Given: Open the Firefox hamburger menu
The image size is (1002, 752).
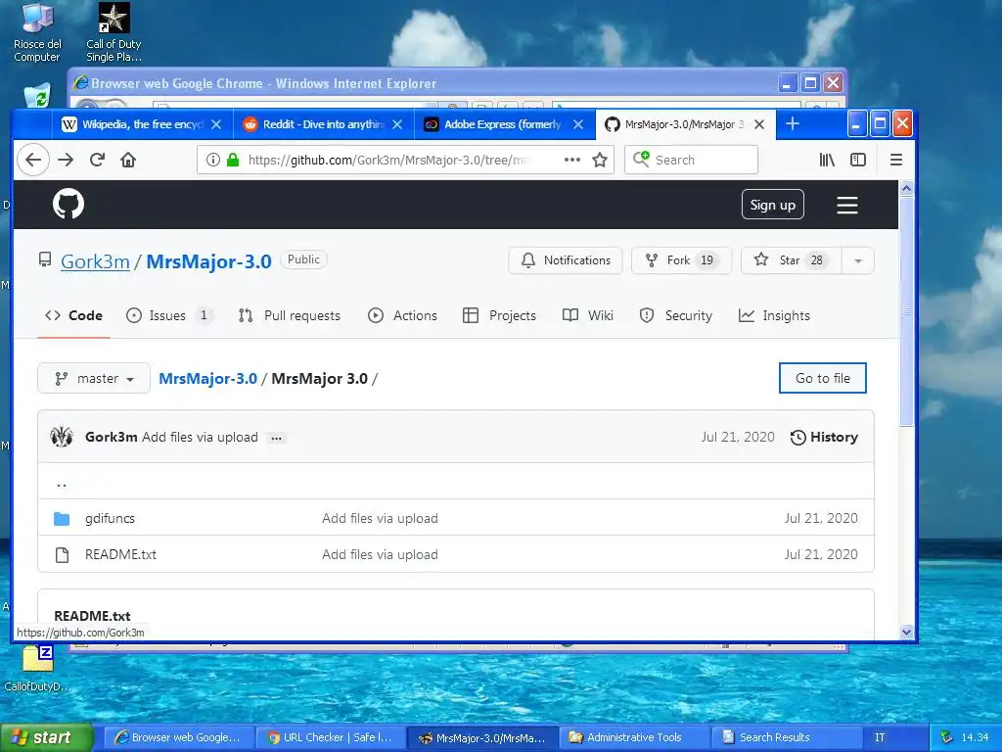Looking at the screenshot, I should coord(896,160).
